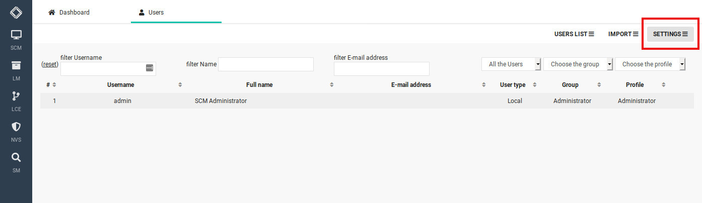Click the reset filters link

pos(50,64)
